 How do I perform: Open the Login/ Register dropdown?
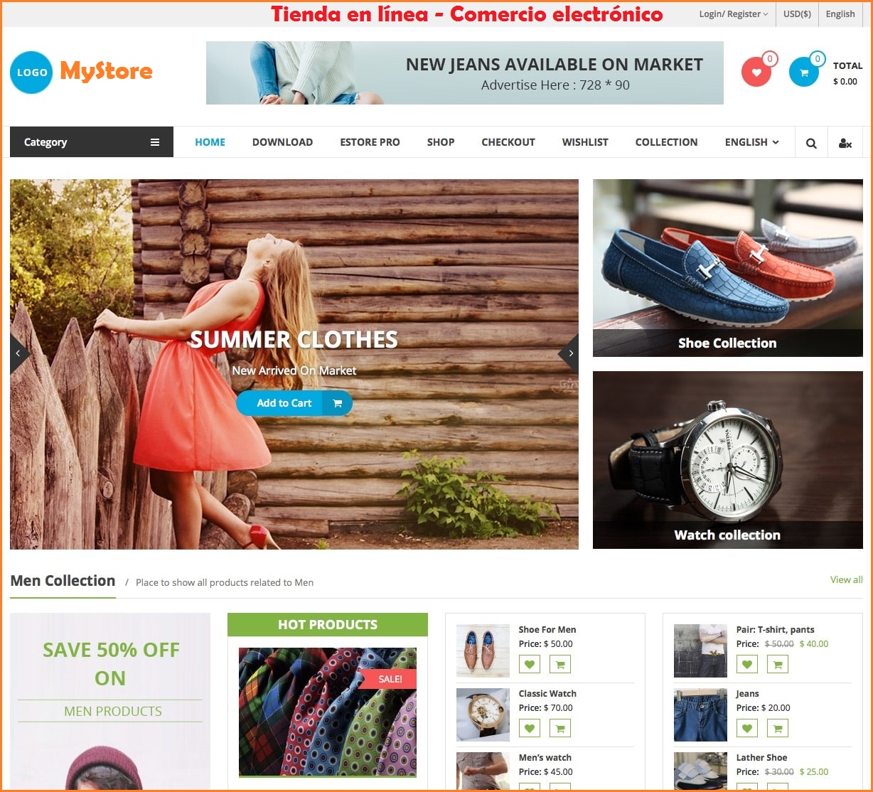coord(733,14)
